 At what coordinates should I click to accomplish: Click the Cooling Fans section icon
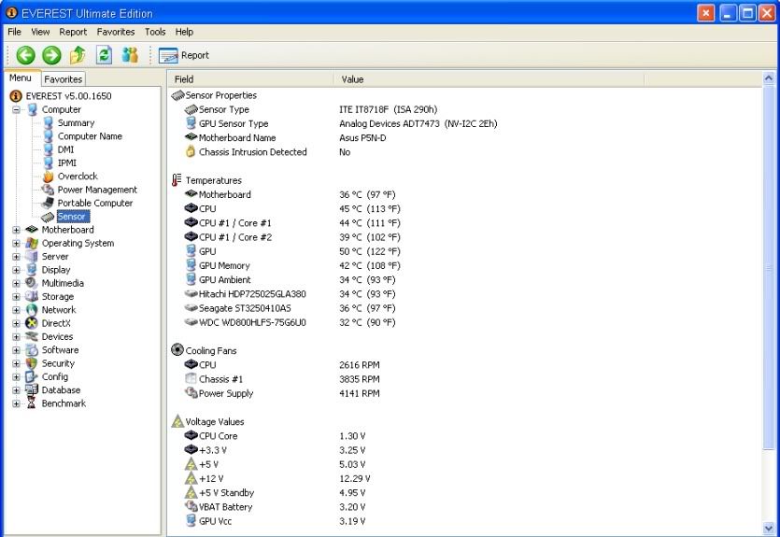point(177,350)
